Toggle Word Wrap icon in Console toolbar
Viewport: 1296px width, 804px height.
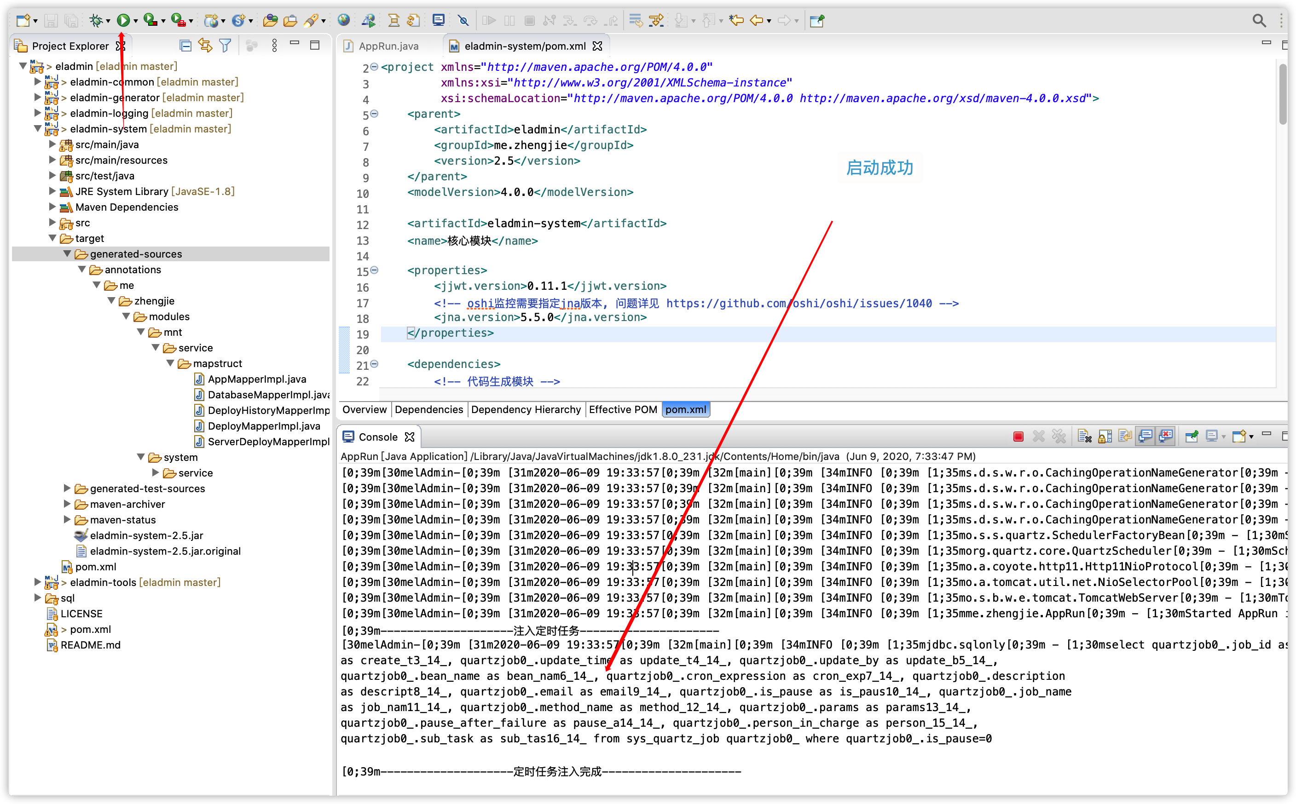(x=1125, y=436)
